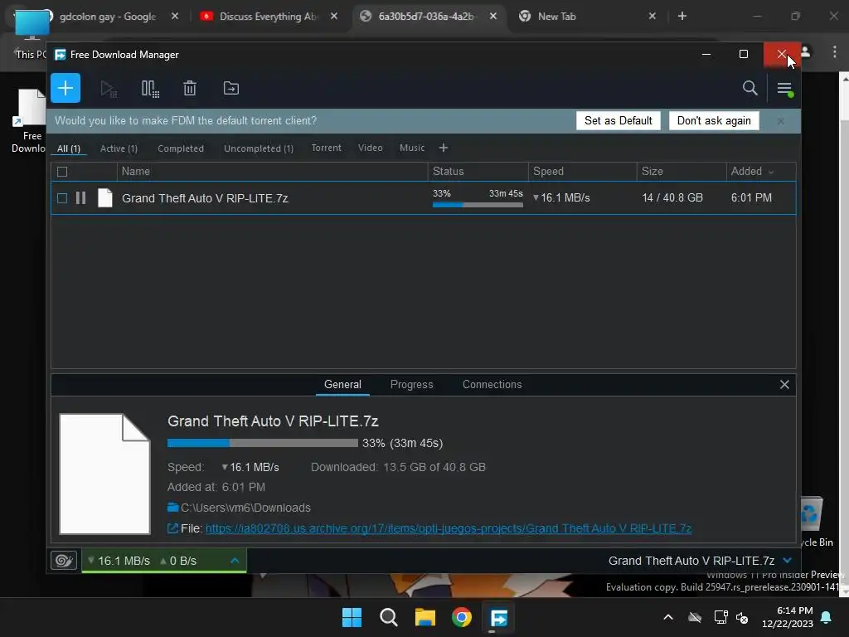Click the Speed column header
Viewport: 849px width, 637px height.
point(583,171)
